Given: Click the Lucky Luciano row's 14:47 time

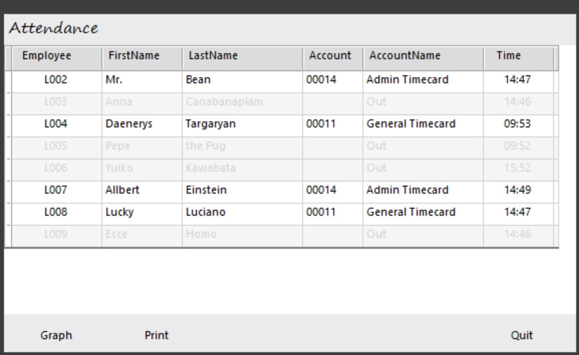Looking at the screenshot, I should tap(517, 212).
